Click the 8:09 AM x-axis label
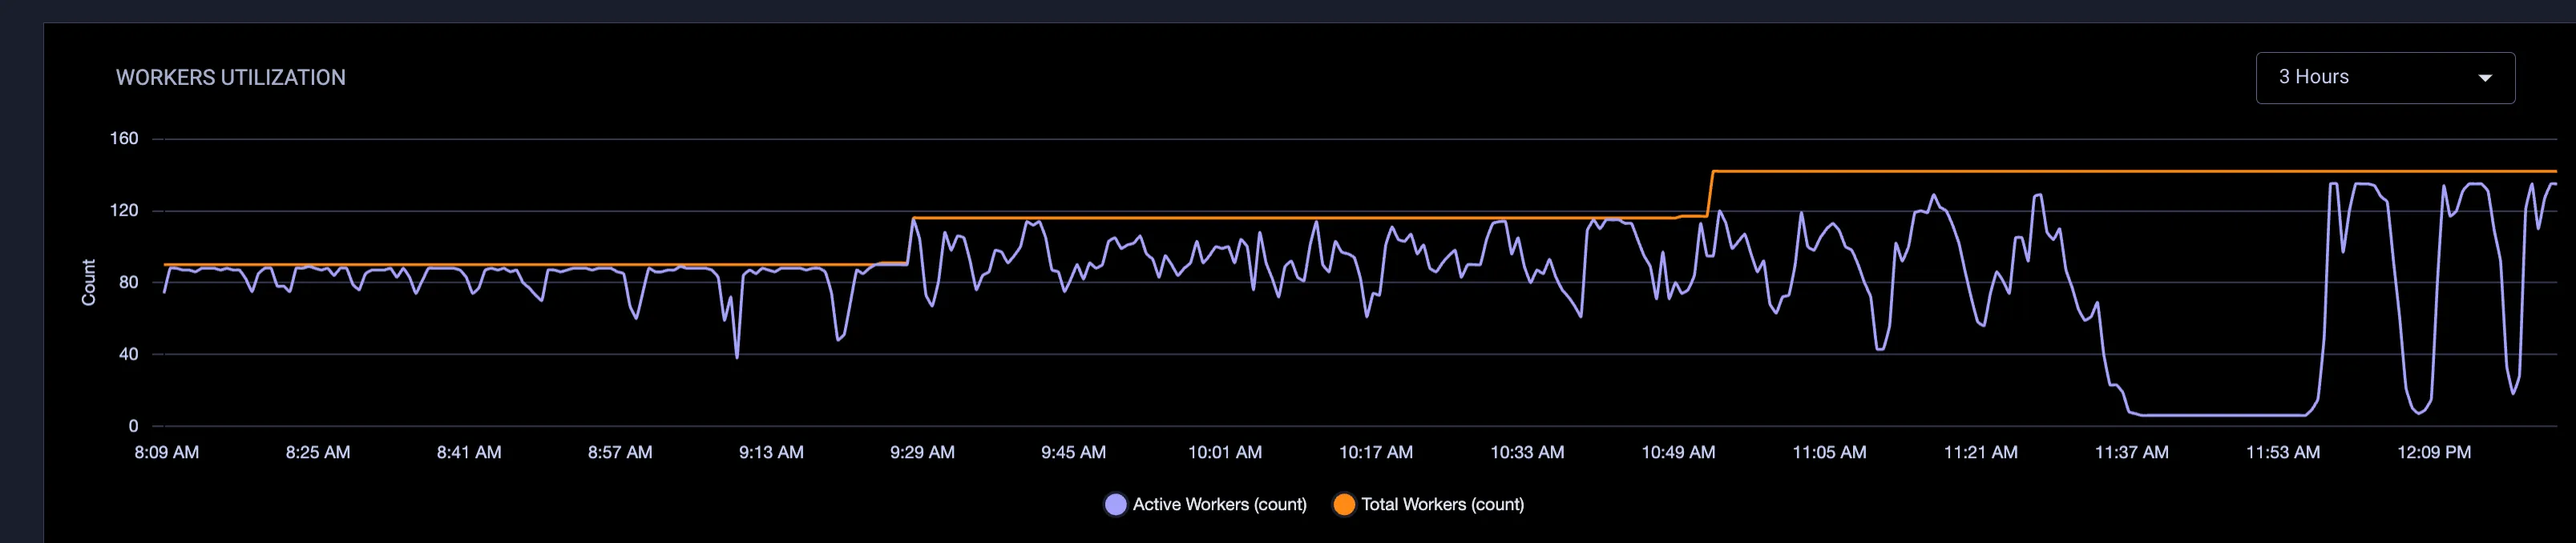2576x543 pixels. click(x=167, y=452)
